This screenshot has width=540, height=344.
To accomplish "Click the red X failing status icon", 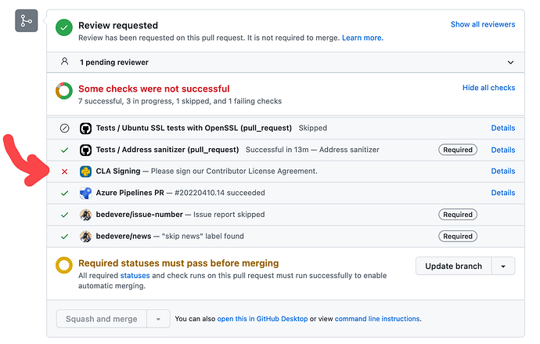I will point(64,171).
